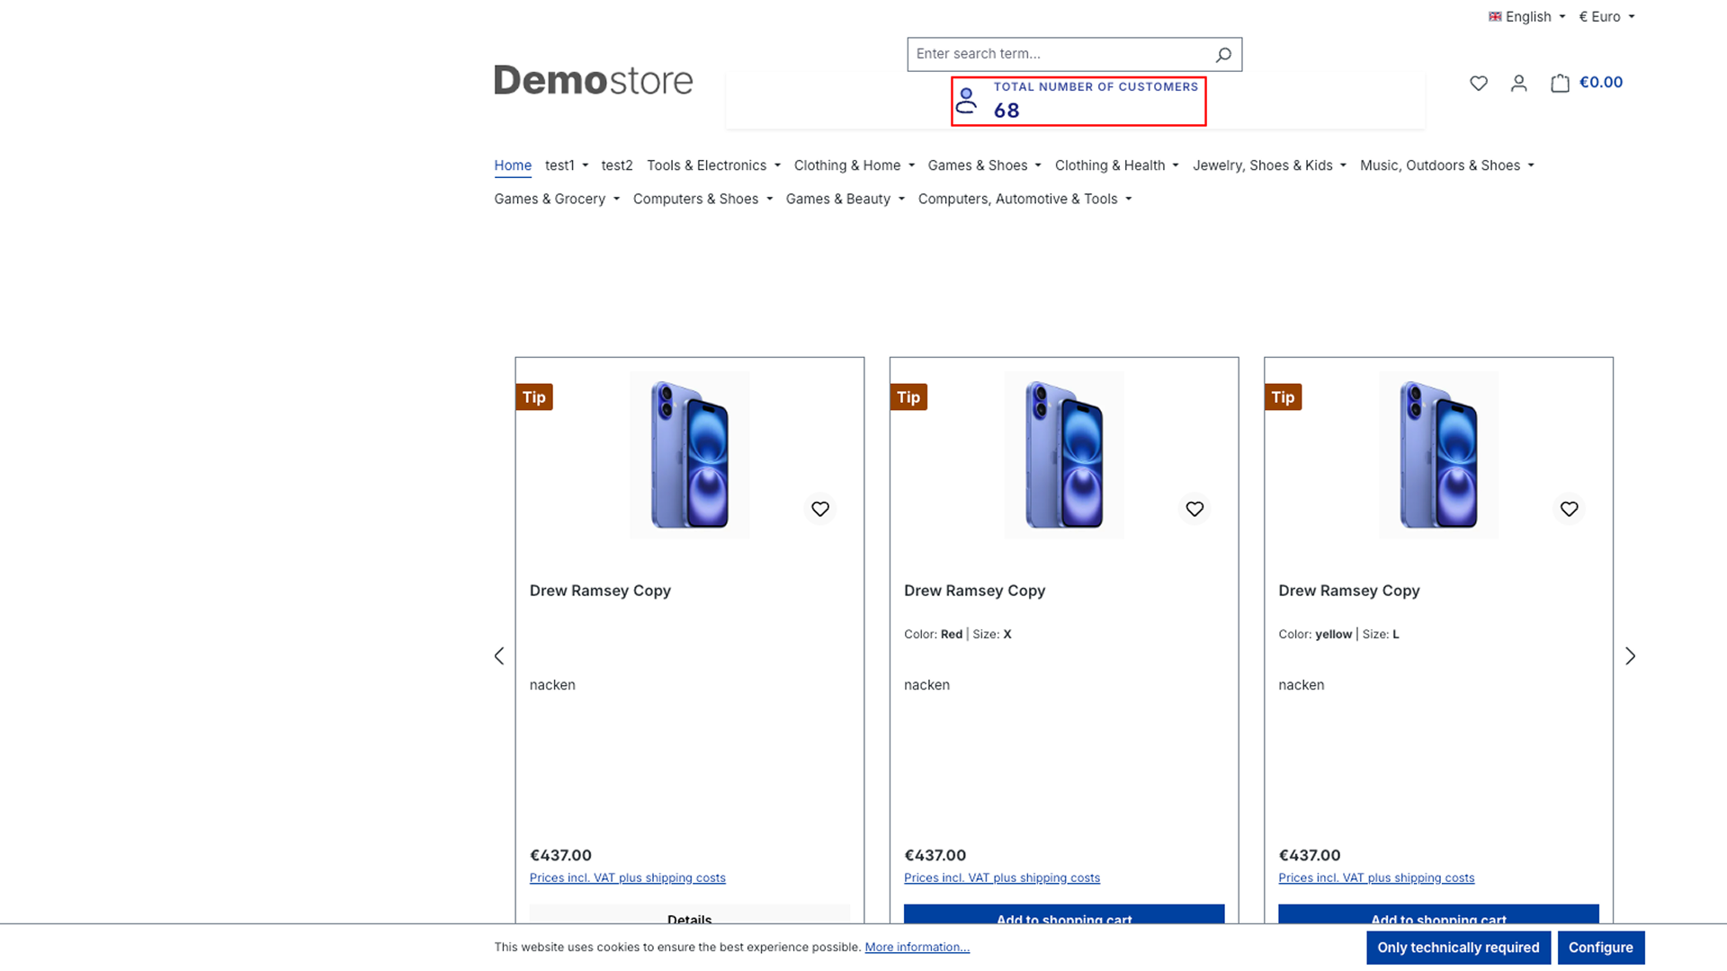Click the Configure cookies button
This screenshot has height=971, width=1727.
1601,948
